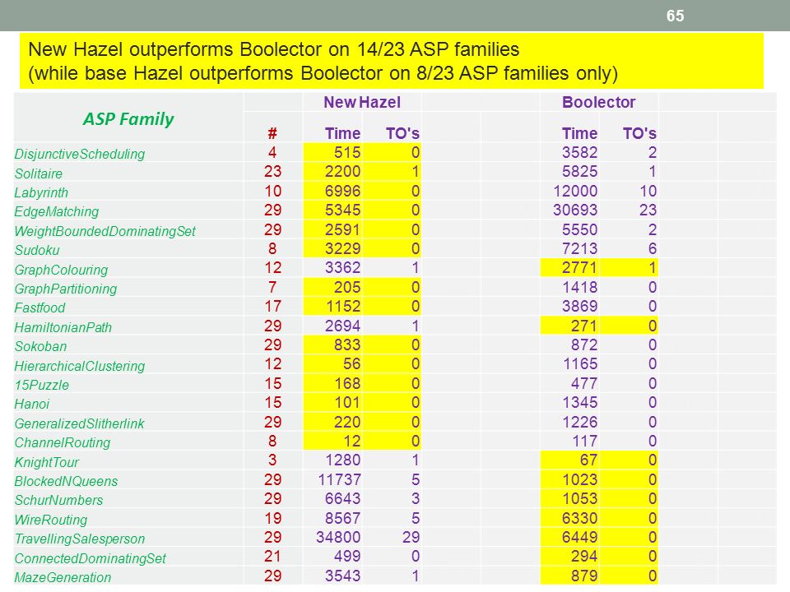Screen dimensions: 790x592
Task: Select the TravellingSalesperson row name
Action: click(x=80, y=539)
